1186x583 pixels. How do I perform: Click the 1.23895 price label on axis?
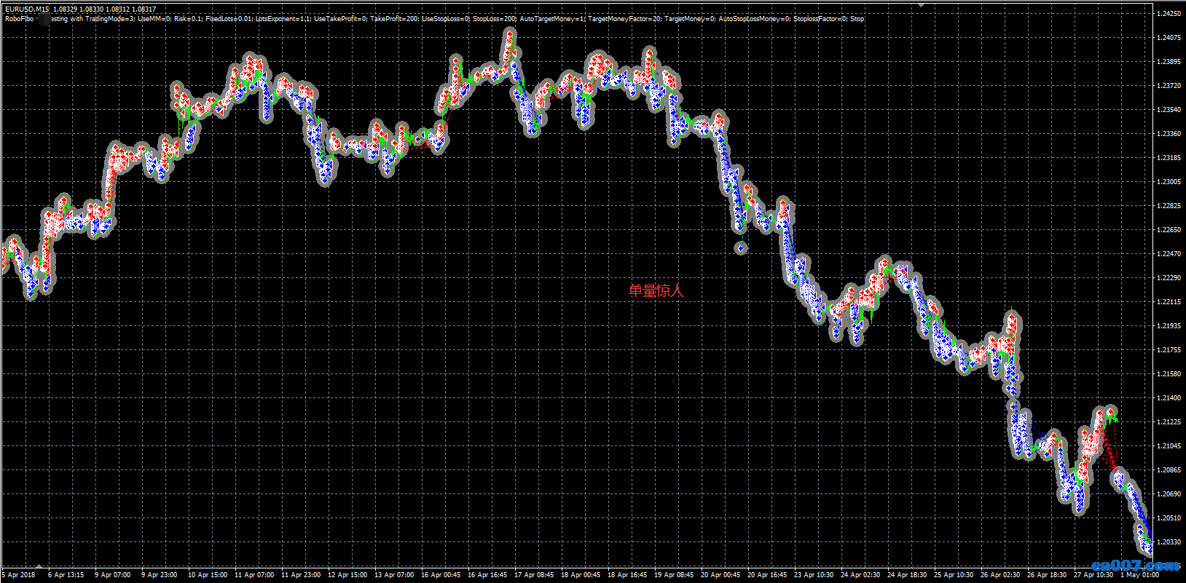[1169, 62]
